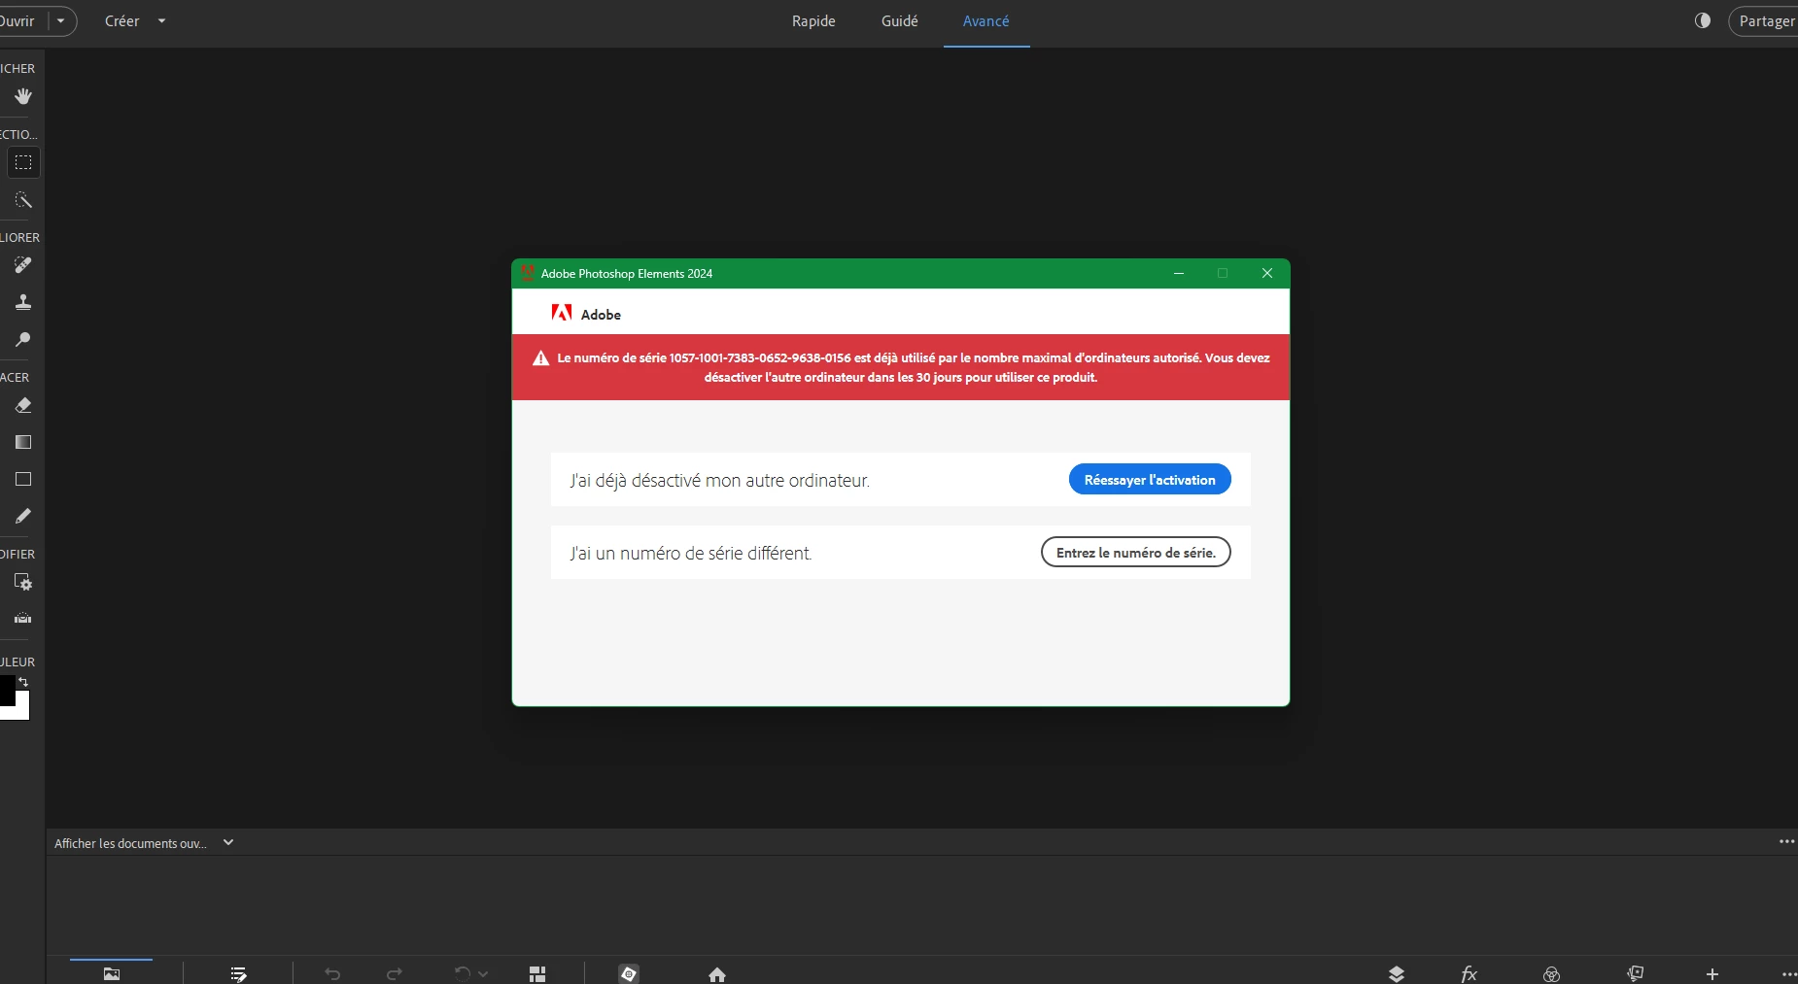
Task: Open the Créer dropdown menu
Action: [x=135, y=20]
